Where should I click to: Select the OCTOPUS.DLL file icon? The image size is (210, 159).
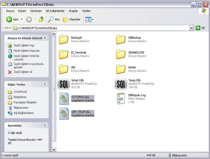tap(64, 99)
